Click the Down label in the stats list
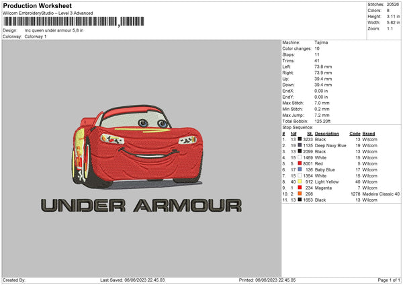Screen dimensions: 403x285 click(x=288, y=85)
